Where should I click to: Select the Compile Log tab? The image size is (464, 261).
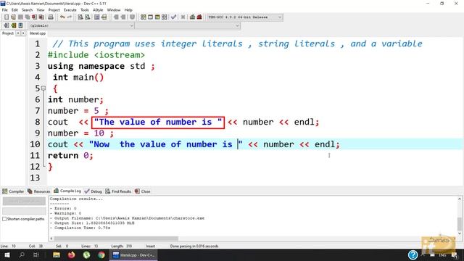coord(67,191)
